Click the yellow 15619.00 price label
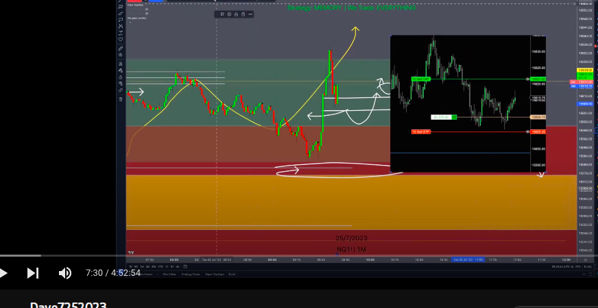598x308 pixels. coord(586,70)
